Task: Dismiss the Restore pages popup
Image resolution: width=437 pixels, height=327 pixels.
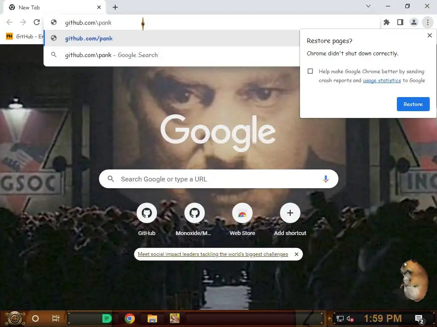Action: coord(429,35)
